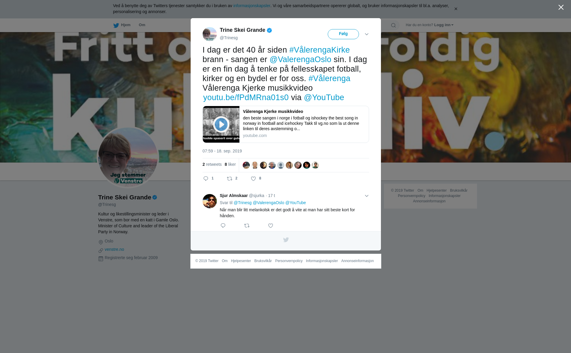The image size is (571, 353).
Task: Go to Hjem in top navigation
Action: coord(122,25)
